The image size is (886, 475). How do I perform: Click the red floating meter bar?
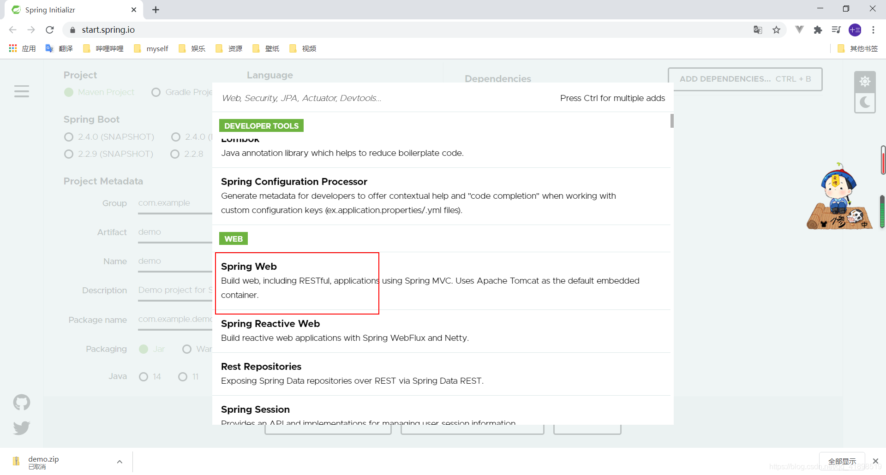coord(883,160)
